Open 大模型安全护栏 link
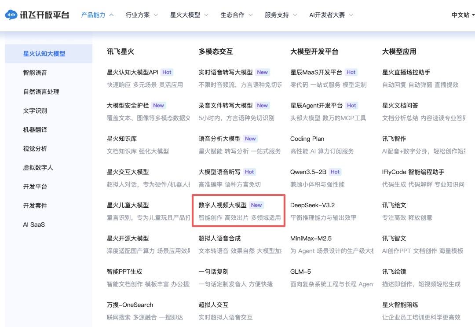Image resolution: width=475 pixels, height=327 pixels. point(128,106)
